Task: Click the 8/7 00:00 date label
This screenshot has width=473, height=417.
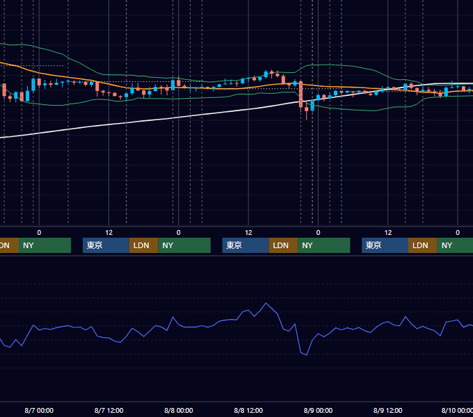Action: click(x=39, y=410)
